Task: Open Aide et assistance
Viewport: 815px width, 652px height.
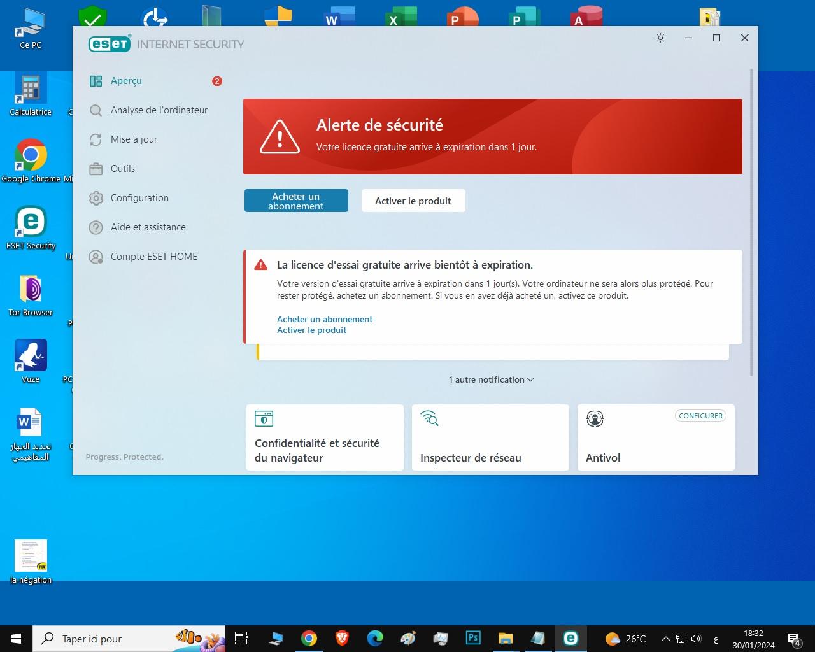Action: pyautogui.click(x=148, y=227)
